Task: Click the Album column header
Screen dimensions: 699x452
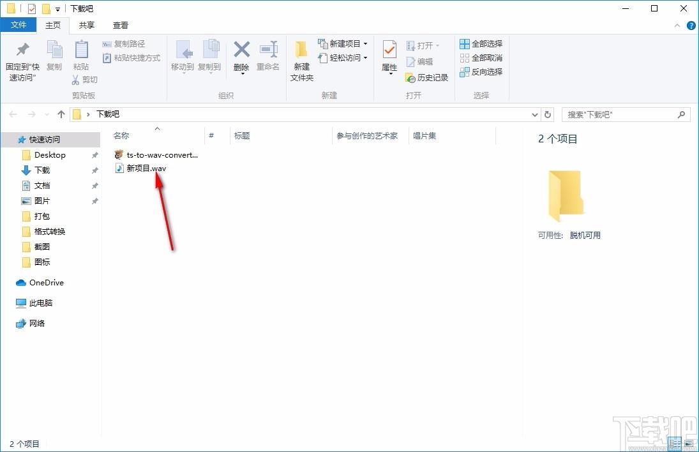Action: point(425,135)
